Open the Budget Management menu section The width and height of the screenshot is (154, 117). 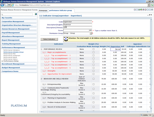[x=19, y=68]
